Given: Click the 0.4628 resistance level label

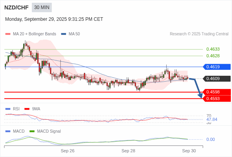Looking at the screenshot, I should tap(213, 56).
